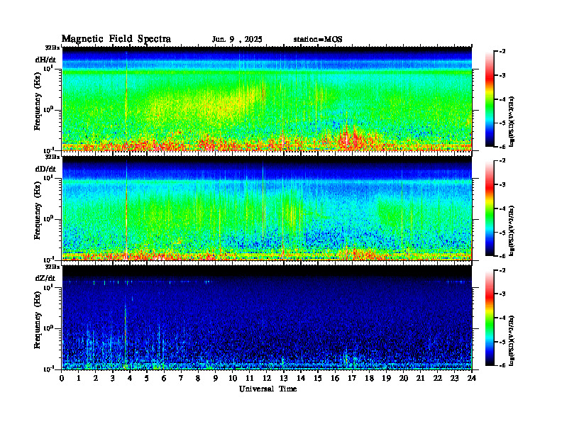
Task: Click Universal Time tick label '13'
Action: [x=284, y=378]
